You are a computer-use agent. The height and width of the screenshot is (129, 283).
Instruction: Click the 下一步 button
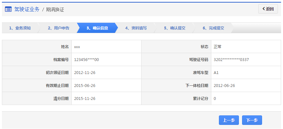click(x=252, y=120)
